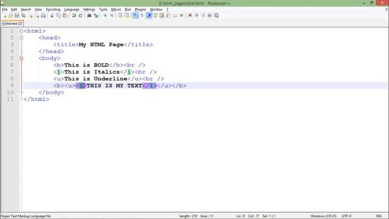Screen dimensions: 389x219
Task: Open the ? help menu
Action: (167, 10)
